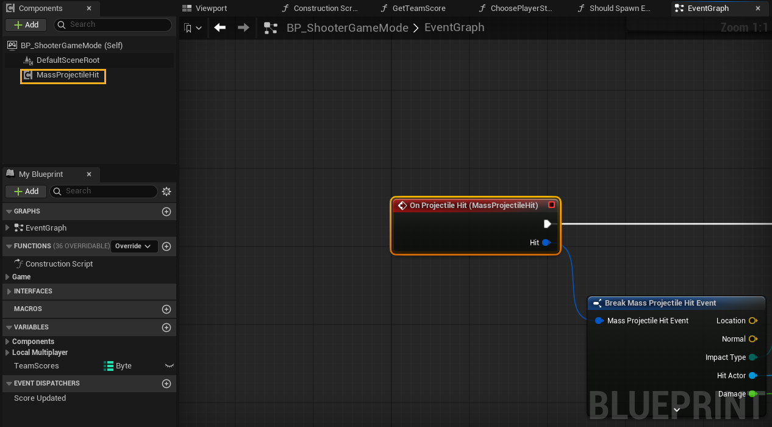Click the Damage output pin
The width and height of the screenshot is (772, 427).
753,394
